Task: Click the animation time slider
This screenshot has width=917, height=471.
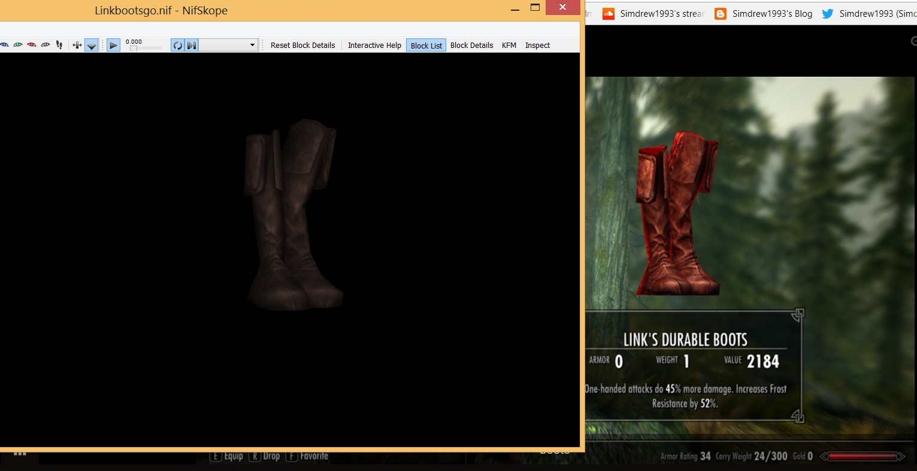Action: tap(144, 48)
